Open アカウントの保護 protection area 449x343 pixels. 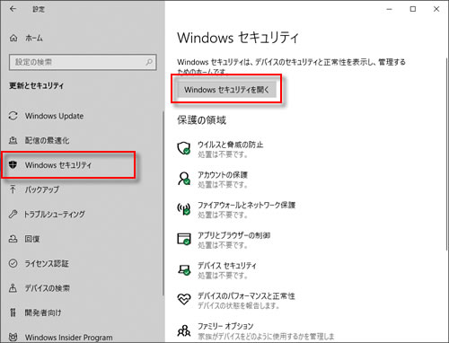[223, 175]
